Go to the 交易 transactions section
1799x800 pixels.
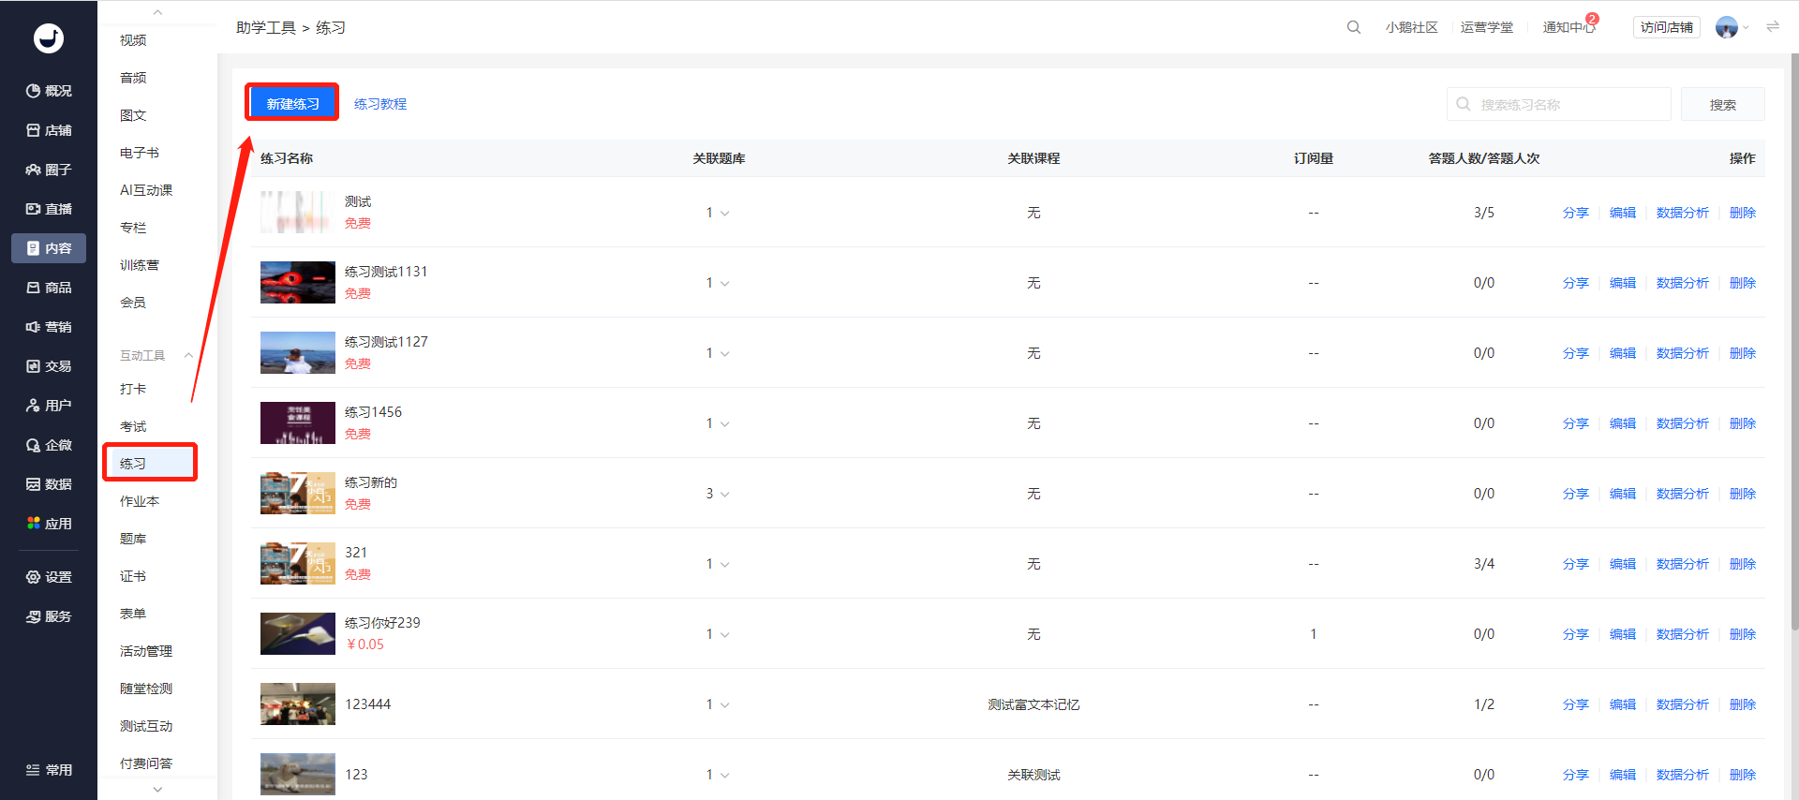click(49, 366)
